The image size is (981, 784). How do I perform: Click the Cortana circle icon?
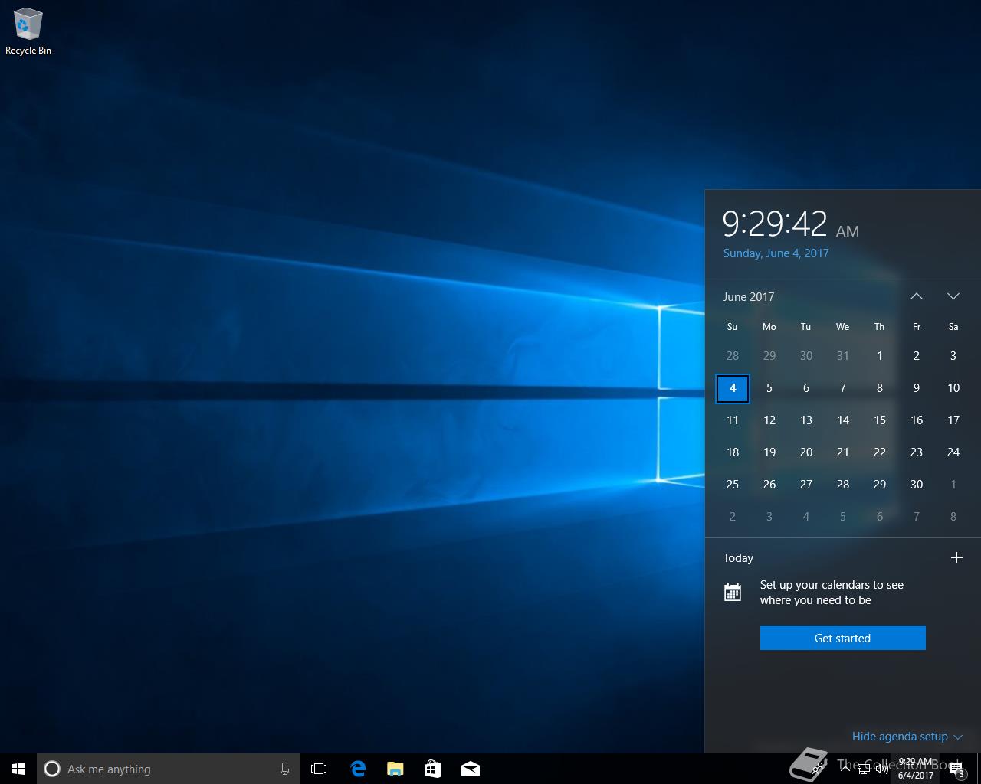[52, 769]
